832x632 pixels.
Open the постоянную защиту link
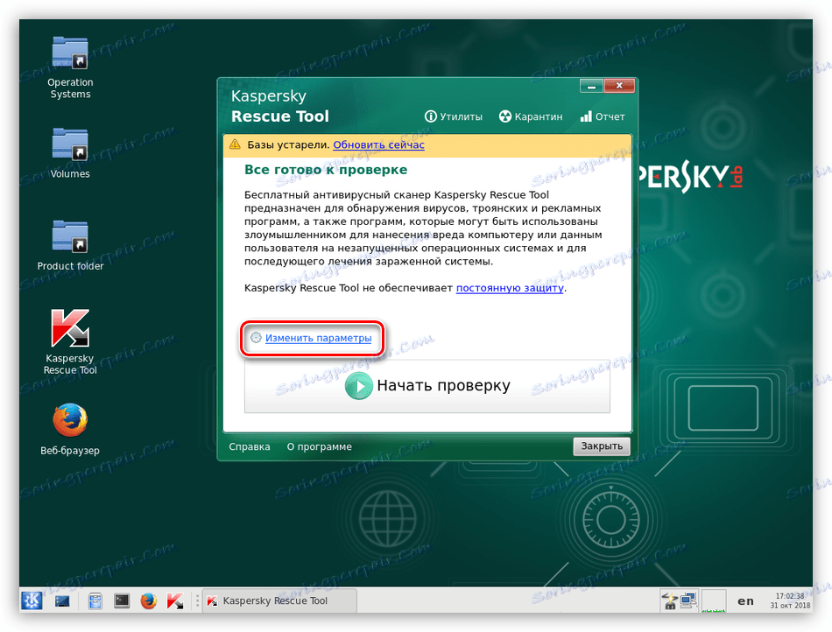[x=510, y=288]
